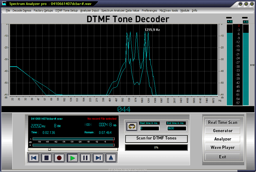
Task: Open the Wave Player module
Action: click(223, 147)
